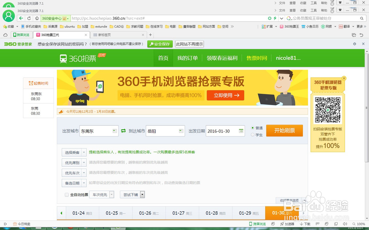Show more bookmarks with the » chevron
Viewport: 369px width, 230px height.
coord(232,26)
